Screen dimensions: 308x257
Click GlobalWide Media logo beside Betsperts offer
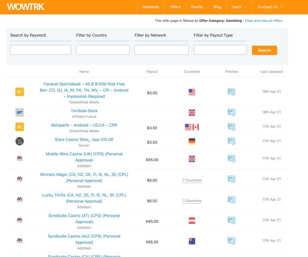[x=20, y=127]
